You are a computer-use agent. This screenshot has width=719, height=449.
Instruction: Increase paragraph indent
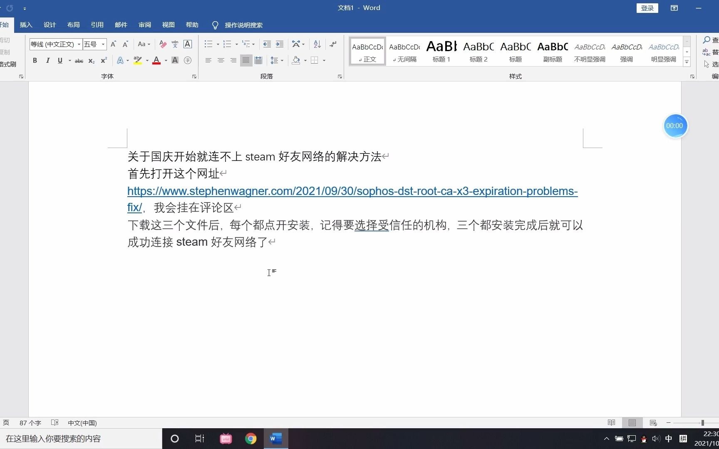click(280, 44)
